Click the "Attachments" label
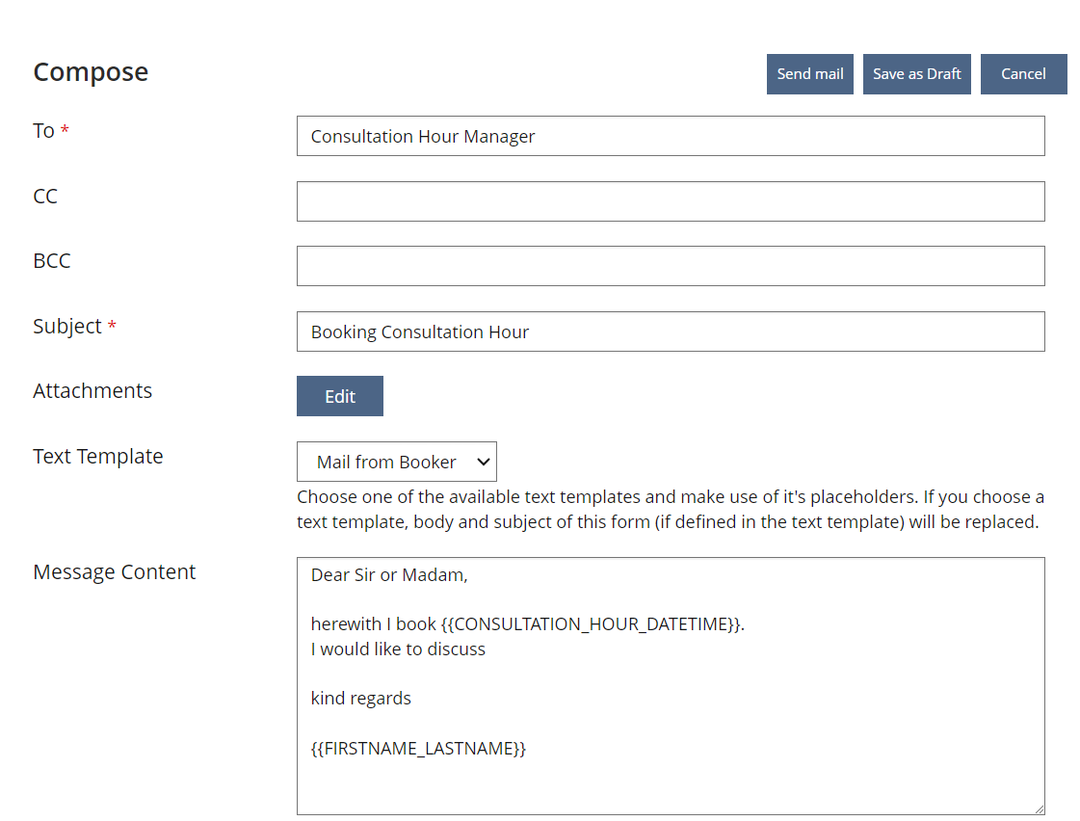The width and height of the screenshot is (1080, 821). tap(92, 391)
